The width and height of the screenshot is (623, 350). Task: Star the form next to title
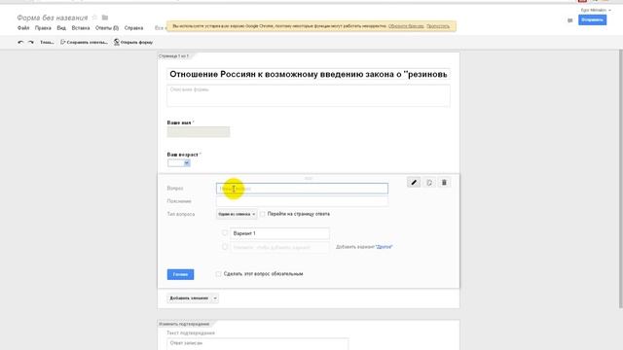[x=94, y=17]
